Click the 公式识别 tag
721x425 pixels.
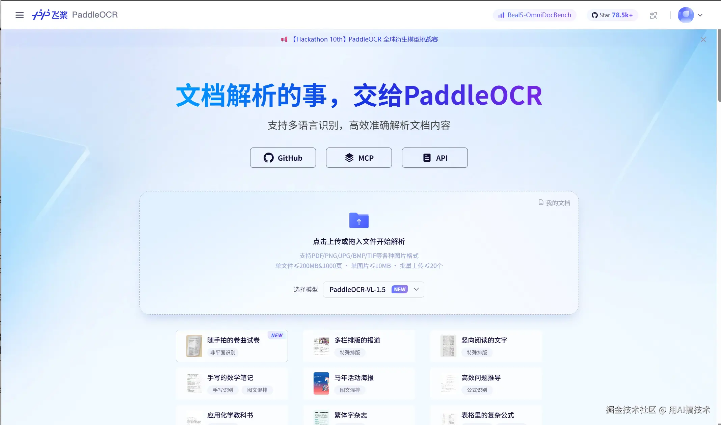[477, 390]
